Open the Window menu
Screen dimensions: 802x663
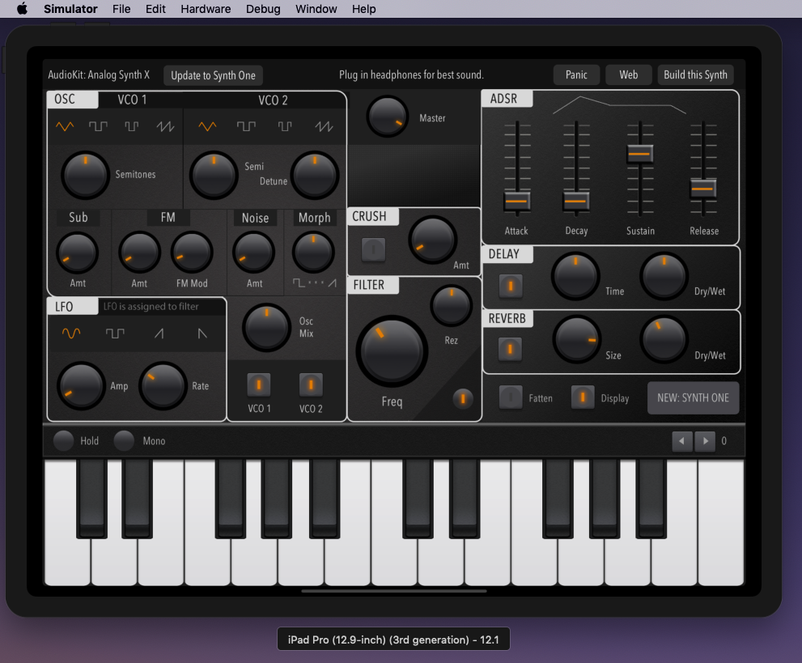[316, 9]
